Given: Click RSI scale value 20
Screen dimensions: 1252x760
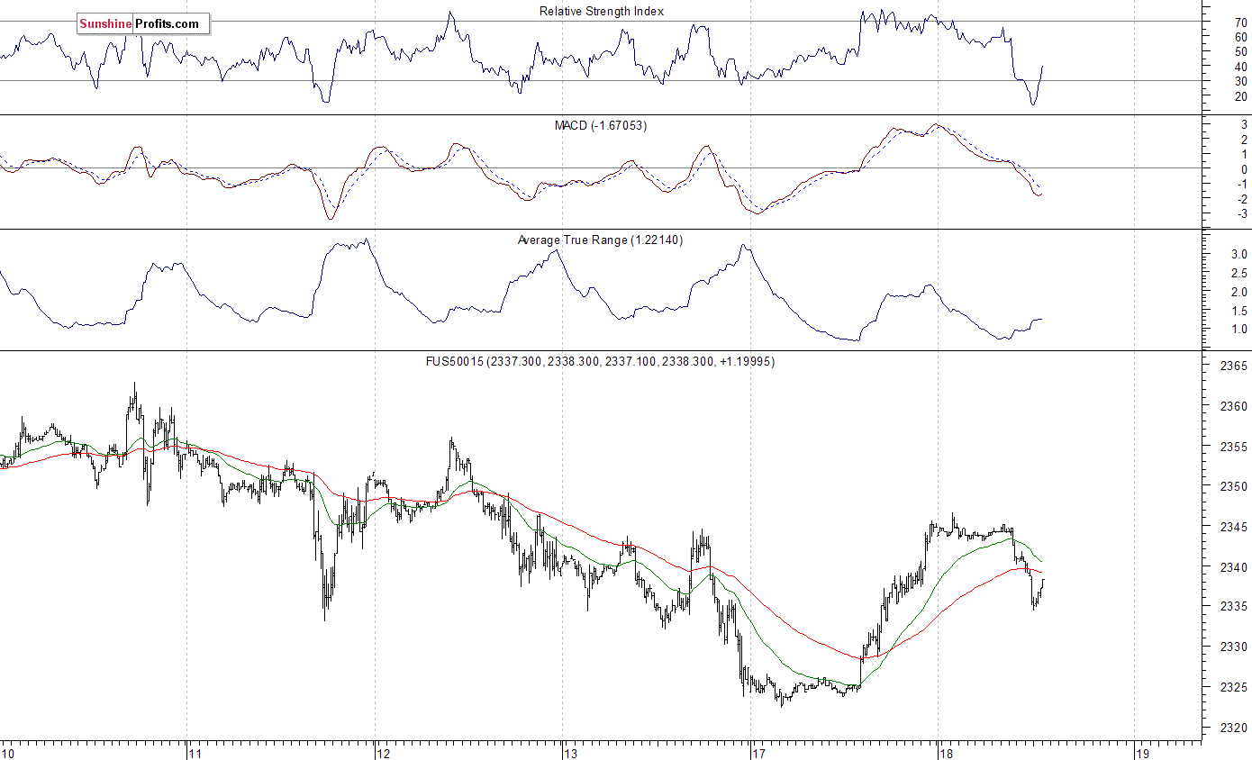Looking at the screenshot, I should (x=1239, y=96).
